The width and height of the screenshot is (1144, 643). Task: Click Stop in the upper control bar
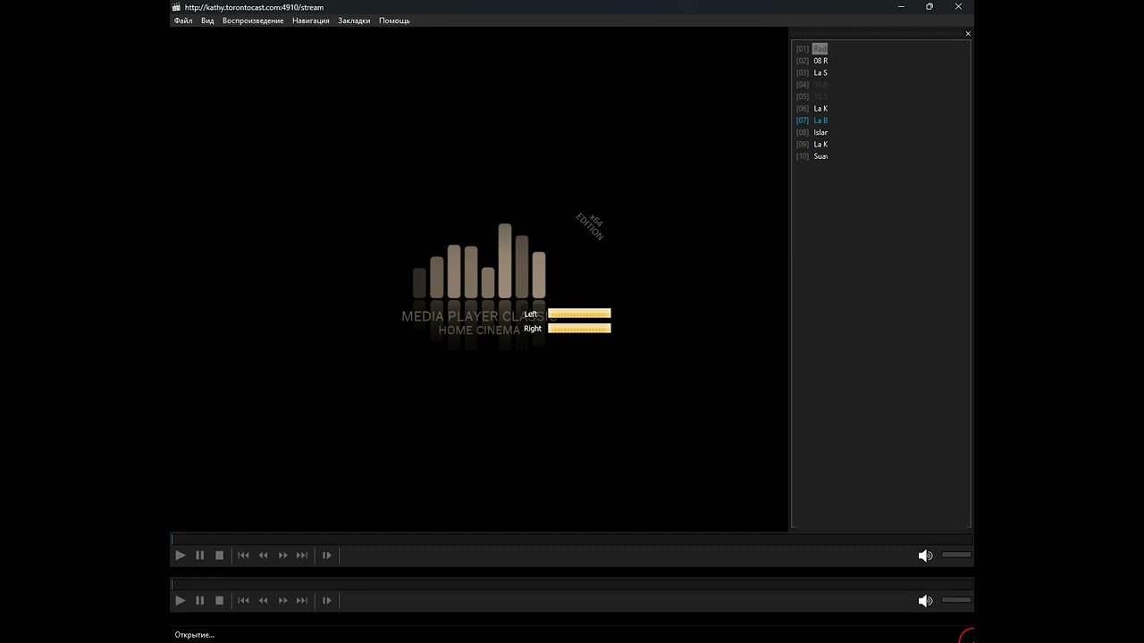(x=220, y=555)
